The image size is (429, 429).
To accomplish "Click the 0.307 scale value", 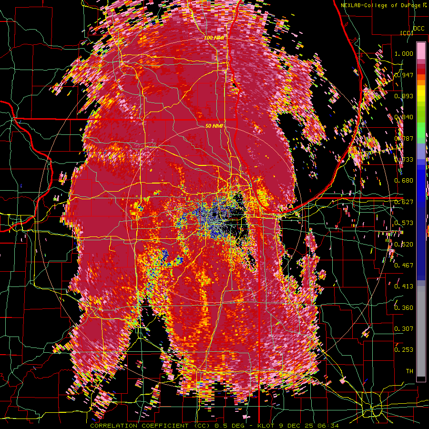I will coord(404,329).
